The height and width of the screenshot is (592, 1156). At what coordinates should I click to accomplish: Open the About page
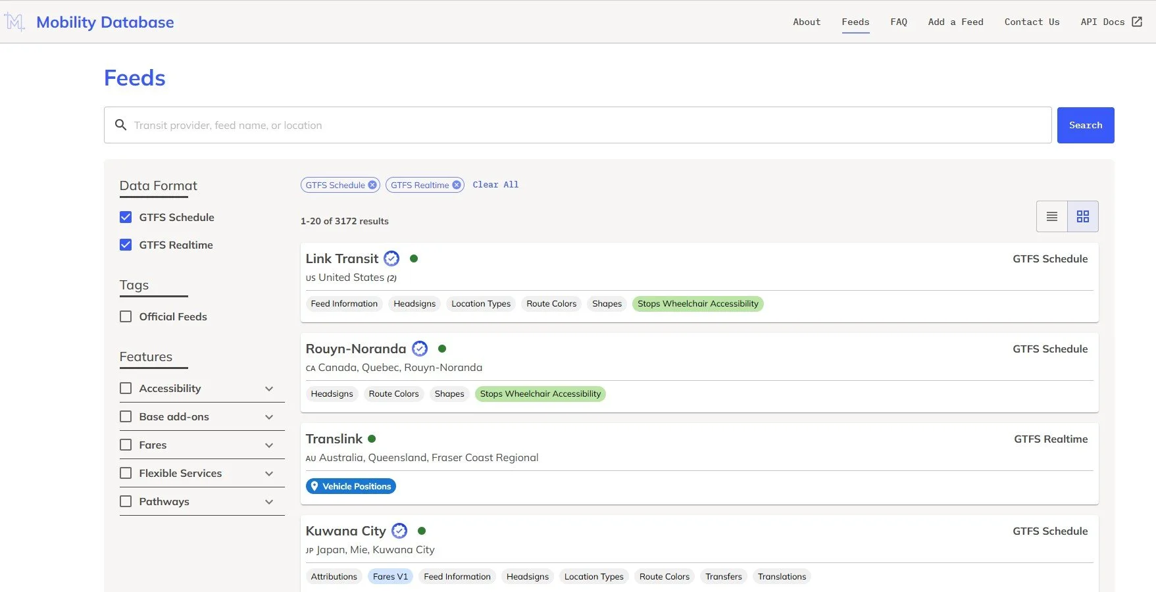click(x=807, y=22)
